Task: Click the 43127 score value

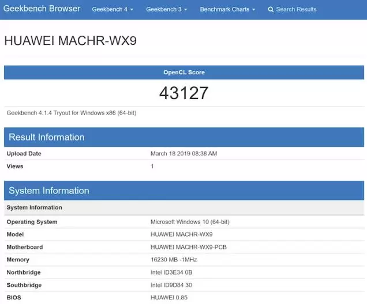Action: pos(183,93)
